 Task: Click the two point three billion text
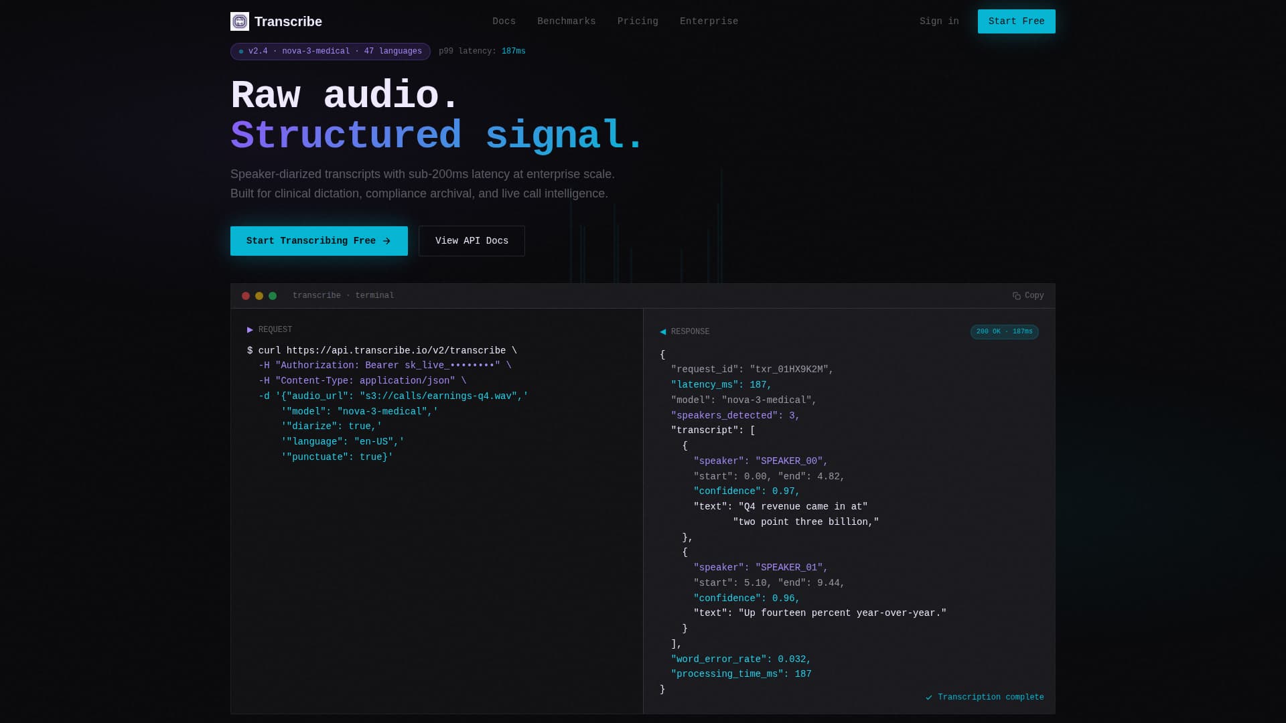tap(806, 522)
